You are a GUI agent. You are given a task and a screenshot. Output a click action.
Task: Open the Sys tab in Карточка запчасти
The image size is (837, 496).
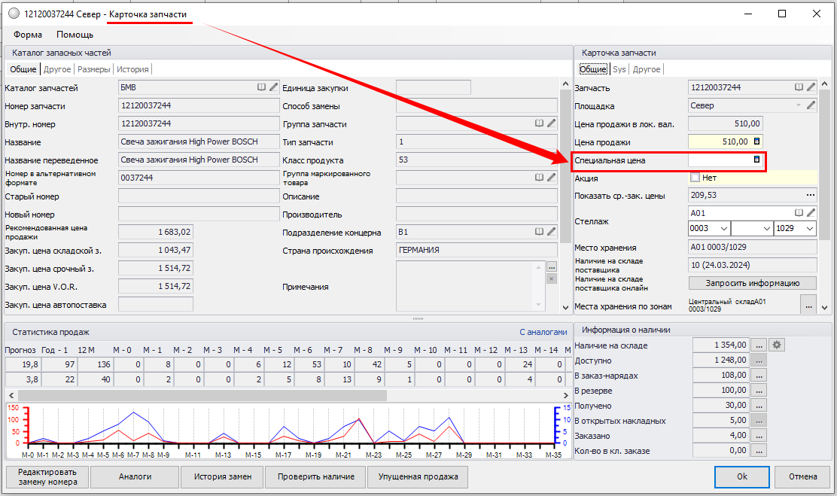pyautogui.click(x=619, y=69)
